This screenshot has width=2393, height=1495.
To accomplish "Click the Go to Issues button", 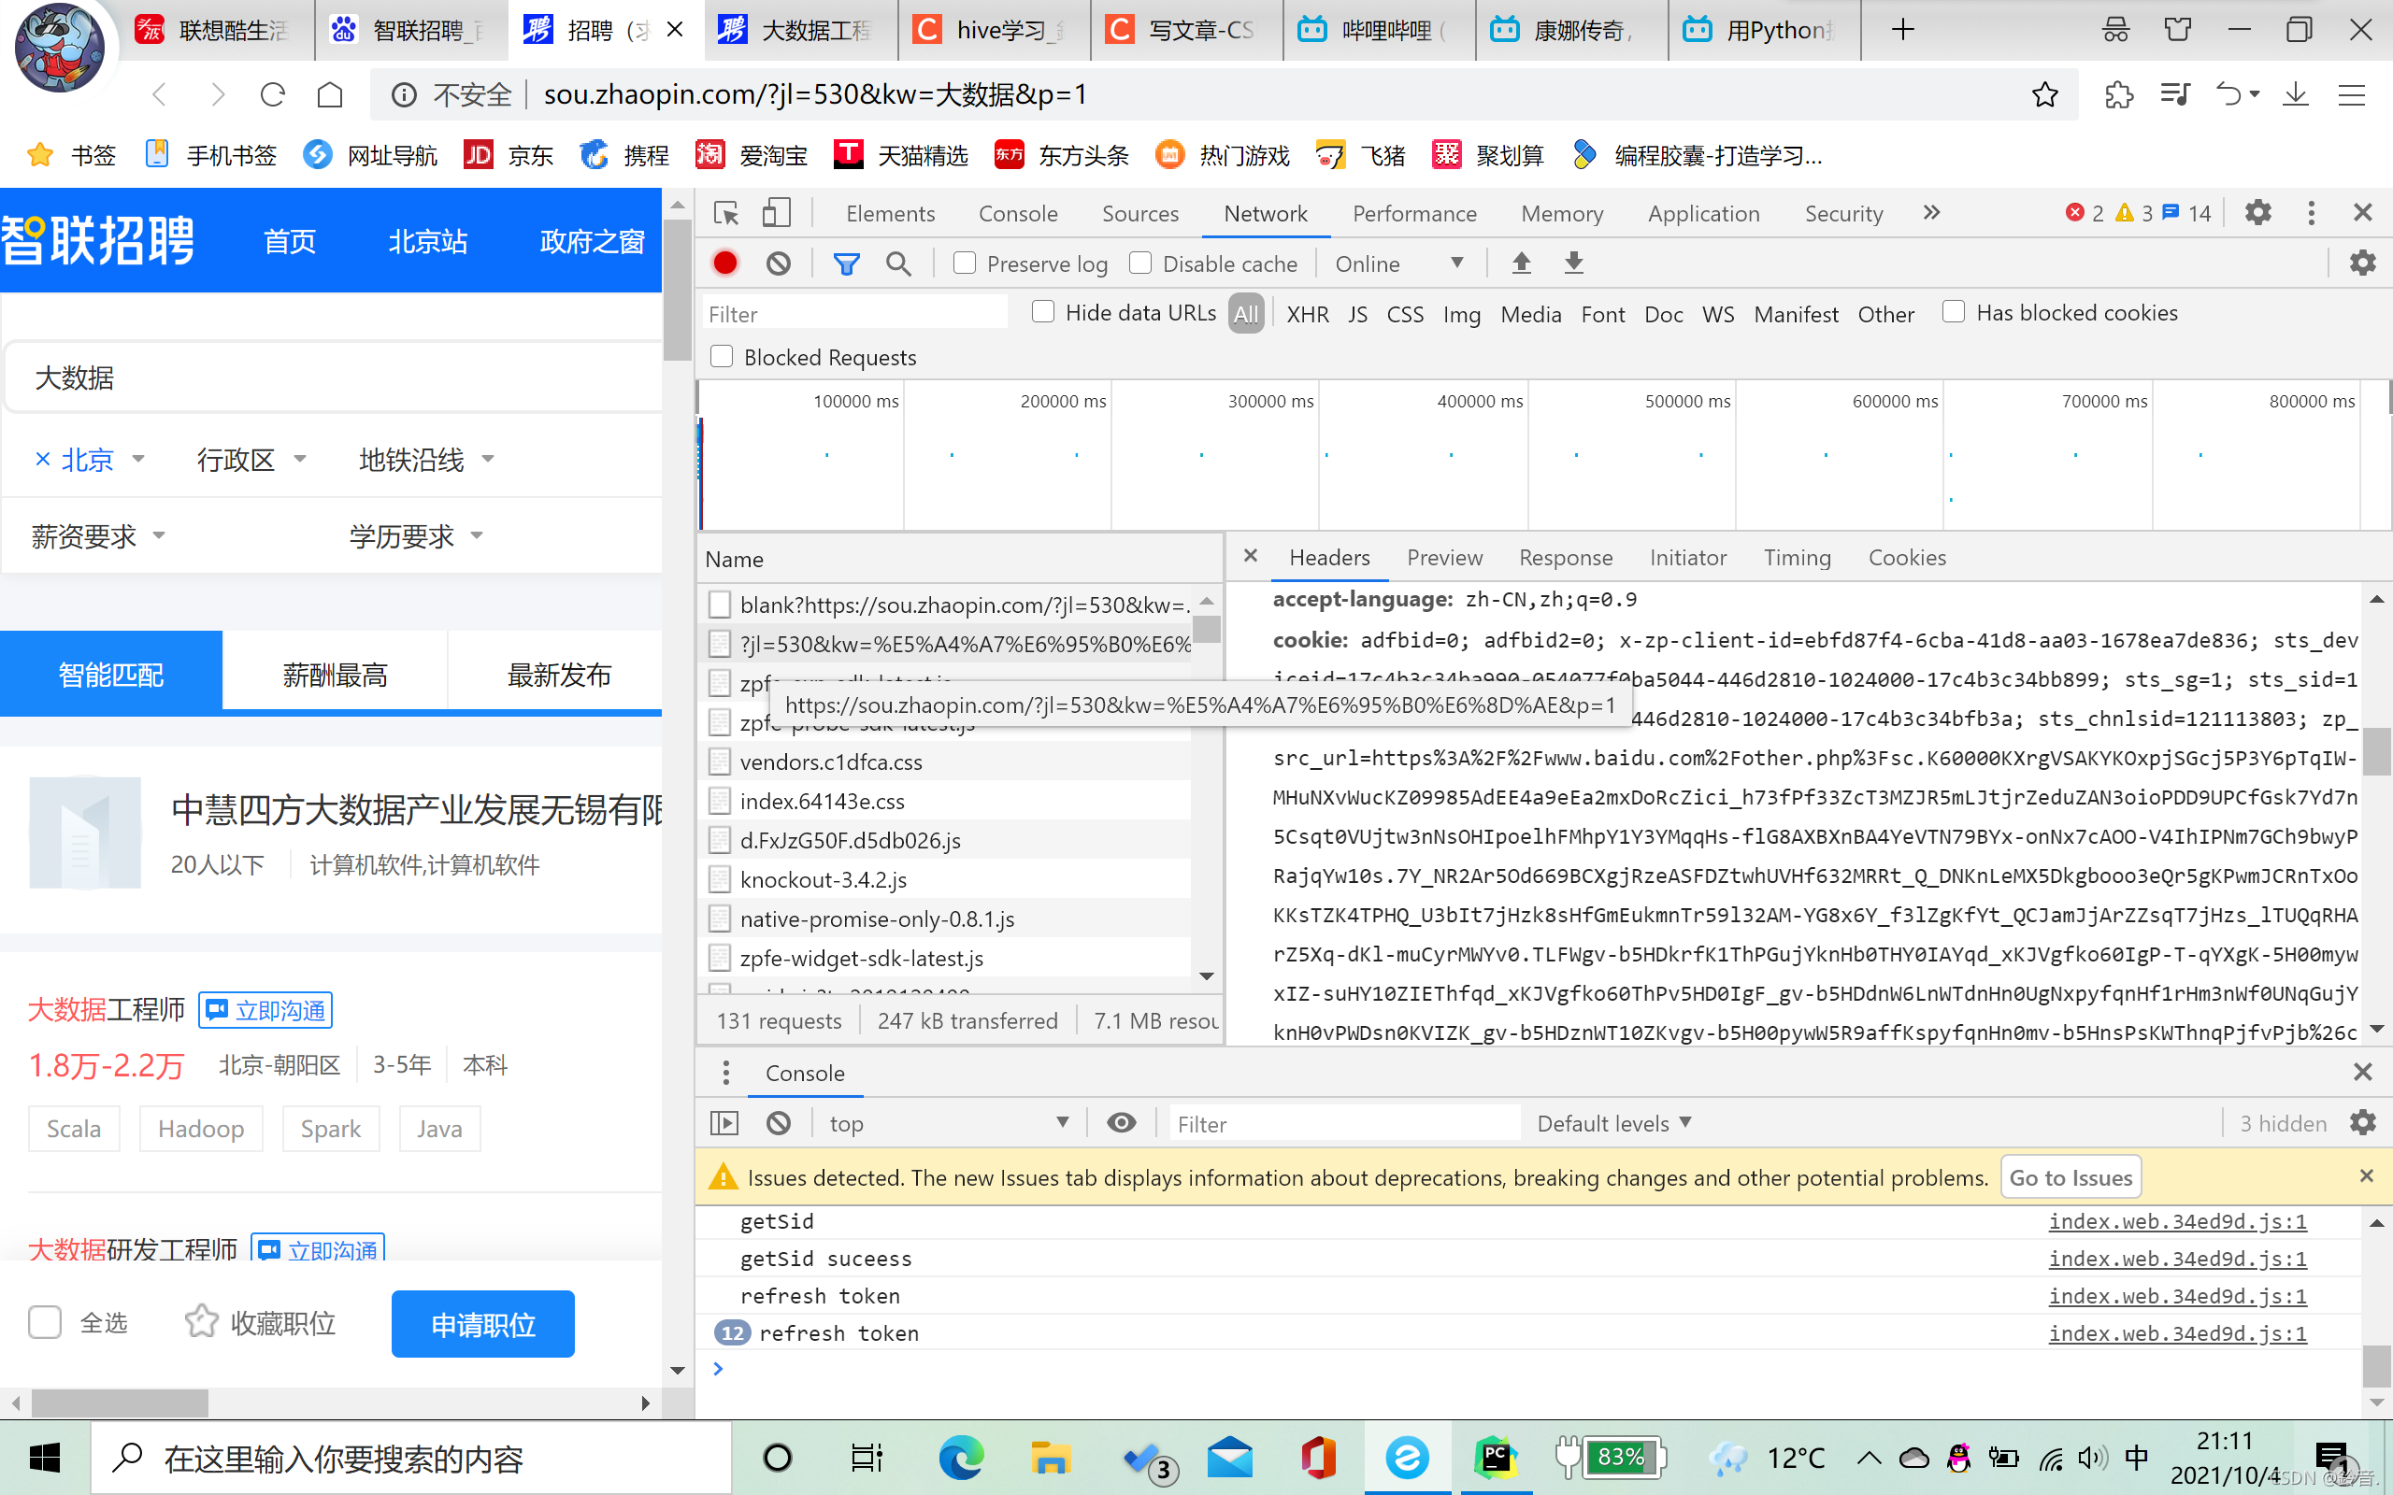I will coord(2070,1176).
